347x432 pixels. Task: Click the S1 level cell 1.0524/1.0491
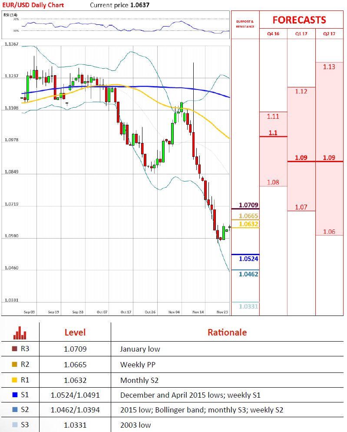[75, 395]
